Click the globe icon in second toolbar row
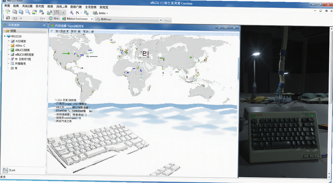The width and height of the screenshot is (333, 183). (x=50, y=18)
